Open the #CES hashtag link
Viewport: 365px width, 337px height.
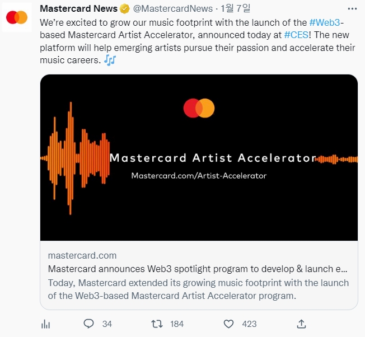296,35
